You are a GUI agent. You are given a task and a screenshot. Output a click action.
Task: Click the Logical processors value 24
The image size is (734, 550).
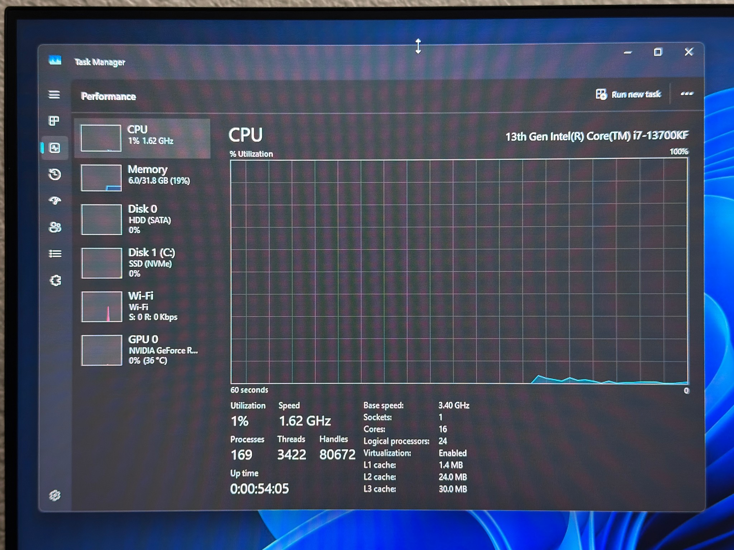point(443,441)
